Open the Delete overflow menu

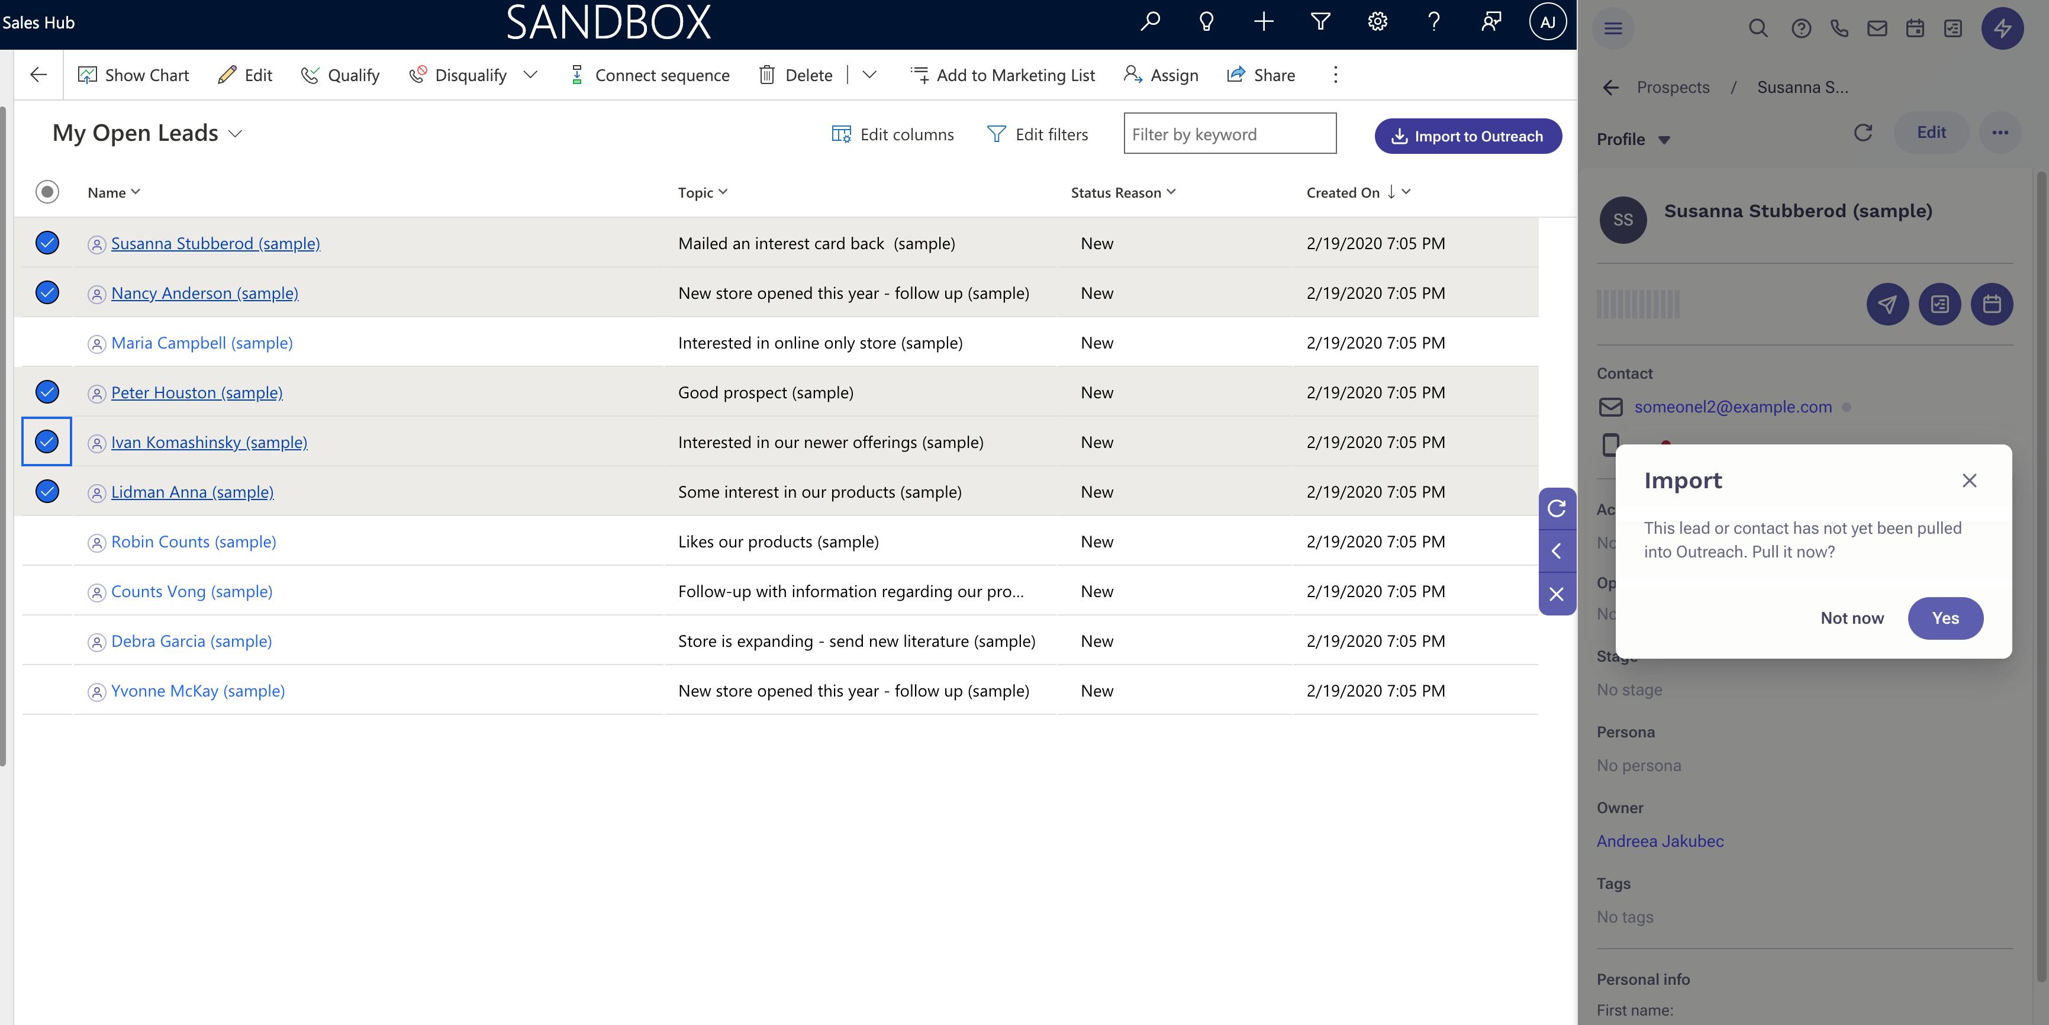pos(869,75)
